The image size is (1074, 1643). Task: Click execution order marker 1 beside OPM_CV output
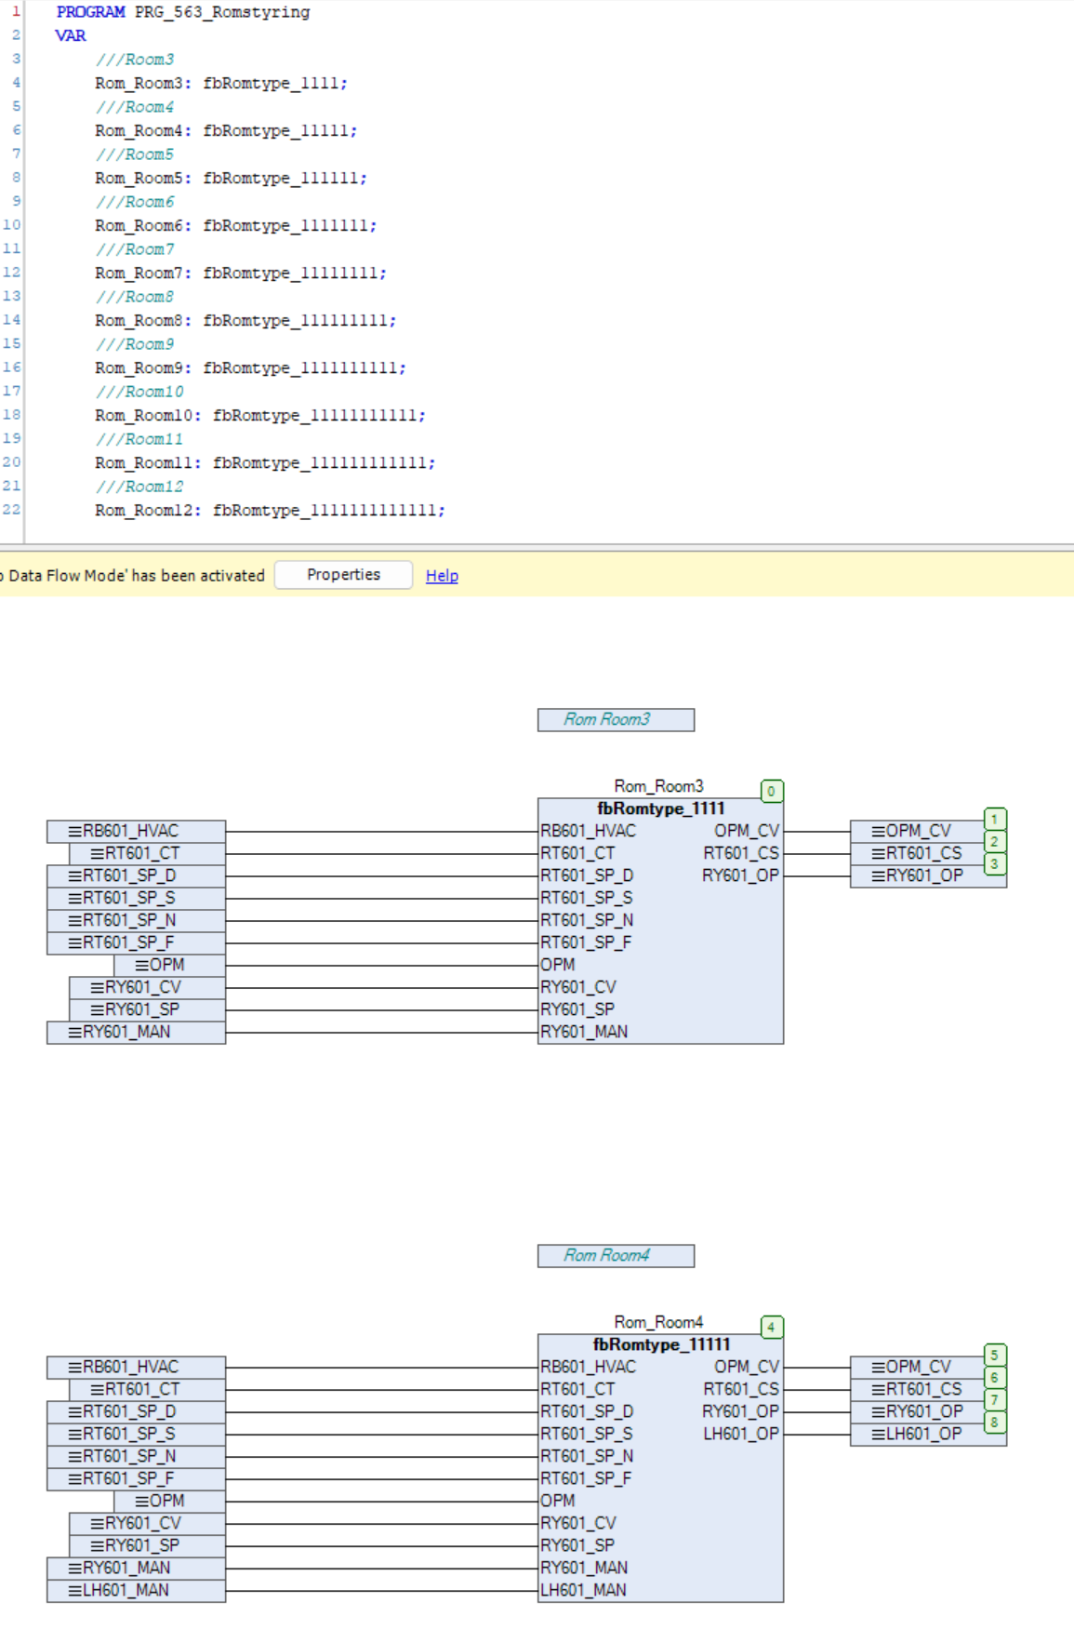coord(995,819)
